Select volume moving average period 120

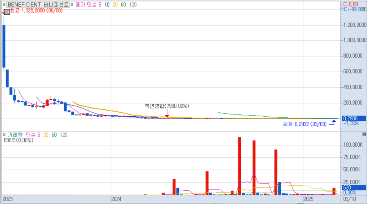64,135
